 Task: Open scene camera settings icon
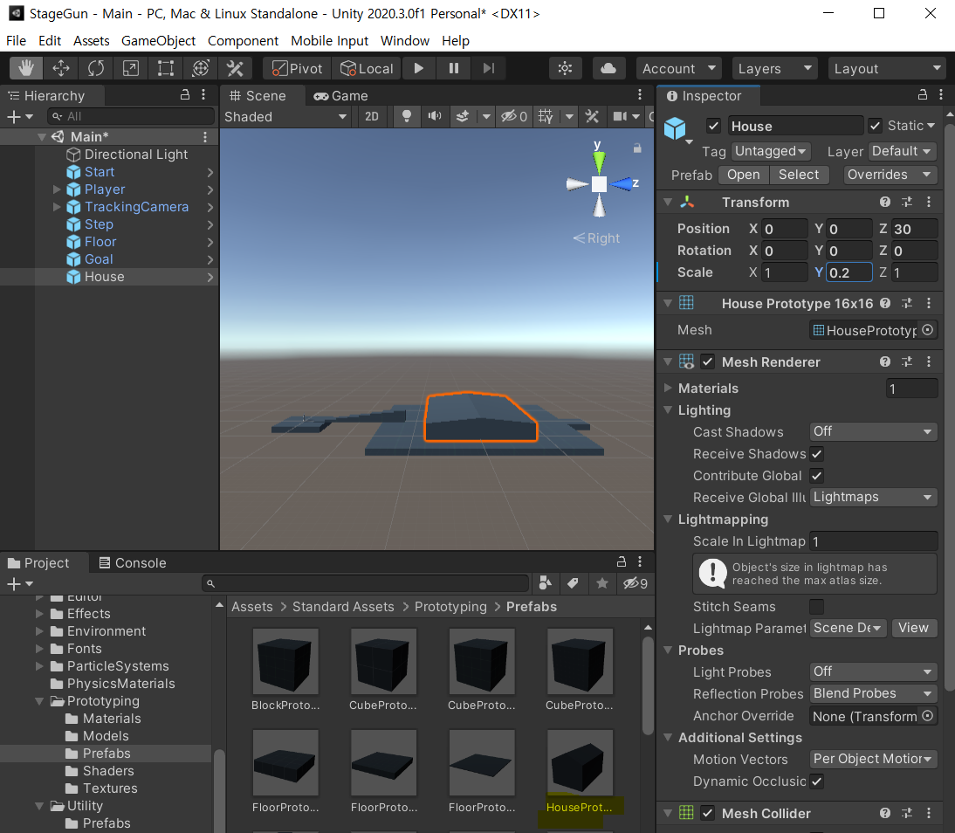coord(620,116)
